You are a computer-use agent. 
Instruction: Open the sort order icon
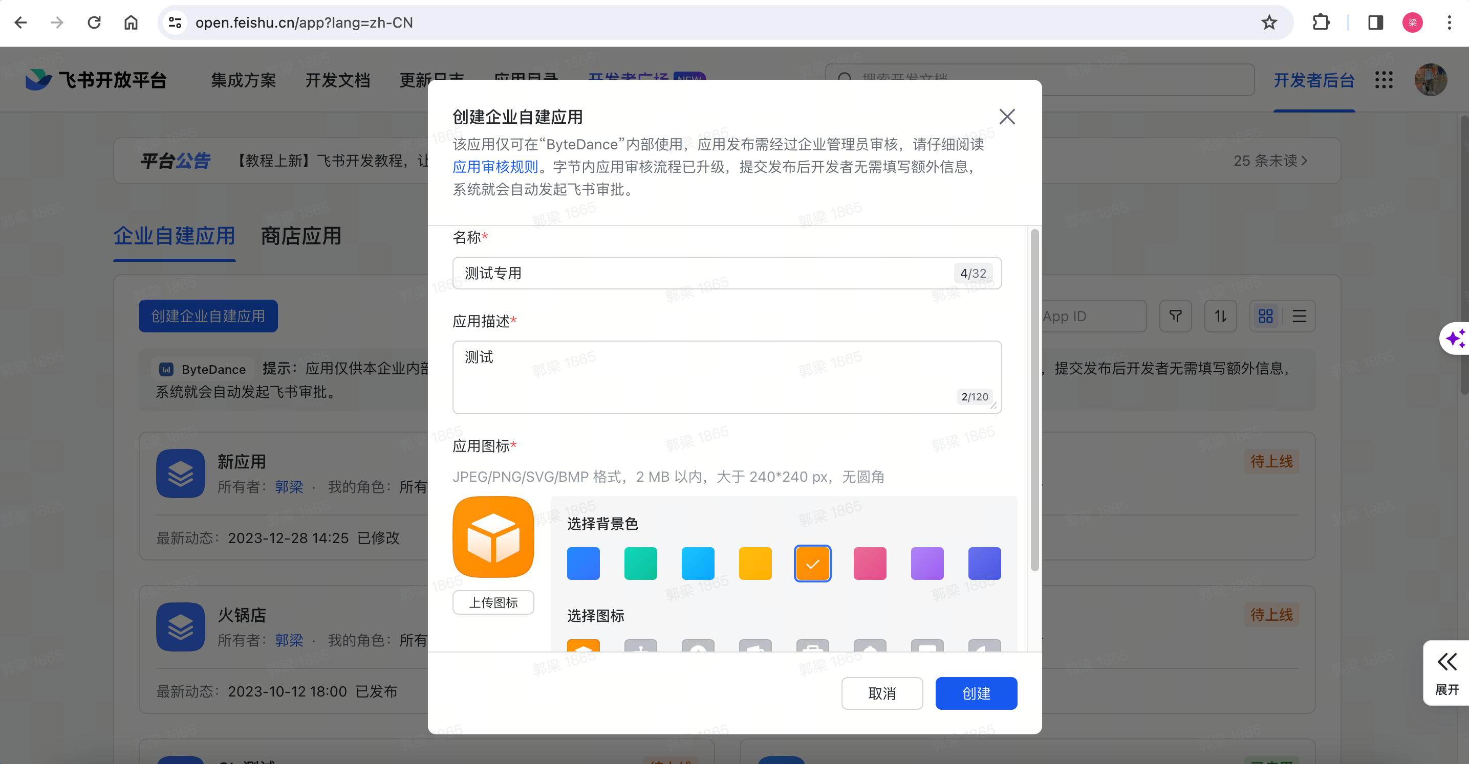coord(1220,316)
